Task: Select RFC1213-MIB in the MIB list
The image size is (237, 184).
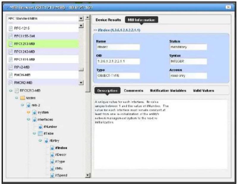Action: click(43, 44)
